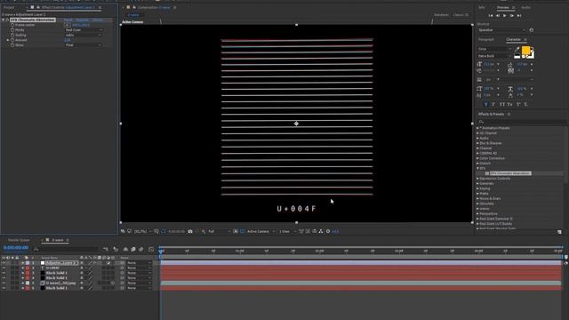Toggle frame blending icon in timeline toolbar

click(133, 249)
